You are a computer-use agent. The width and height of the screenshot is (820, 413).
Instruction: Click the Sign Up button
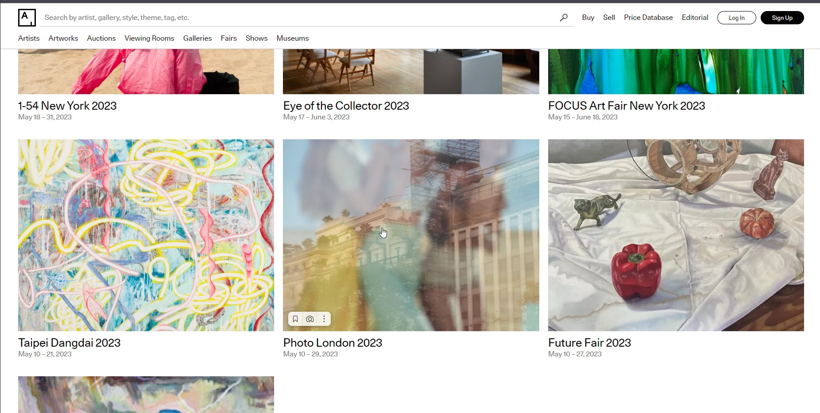point(782,18)
